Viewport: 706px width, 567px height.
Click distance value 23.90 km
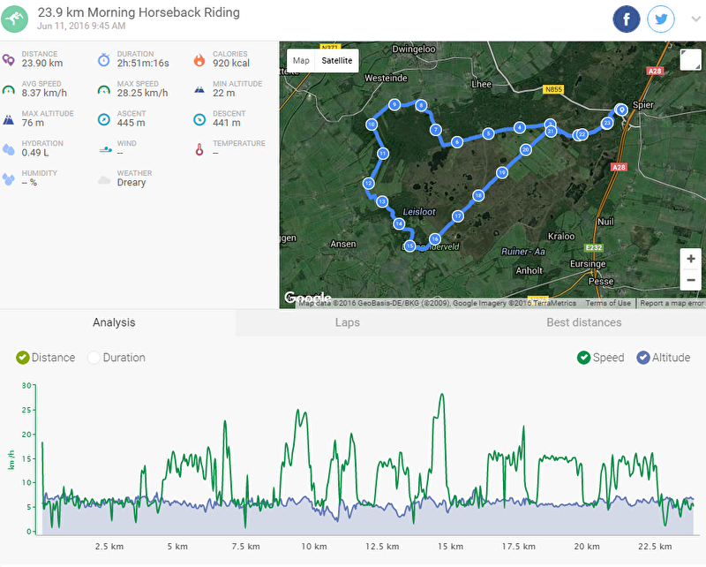click(x=42, y=64)
